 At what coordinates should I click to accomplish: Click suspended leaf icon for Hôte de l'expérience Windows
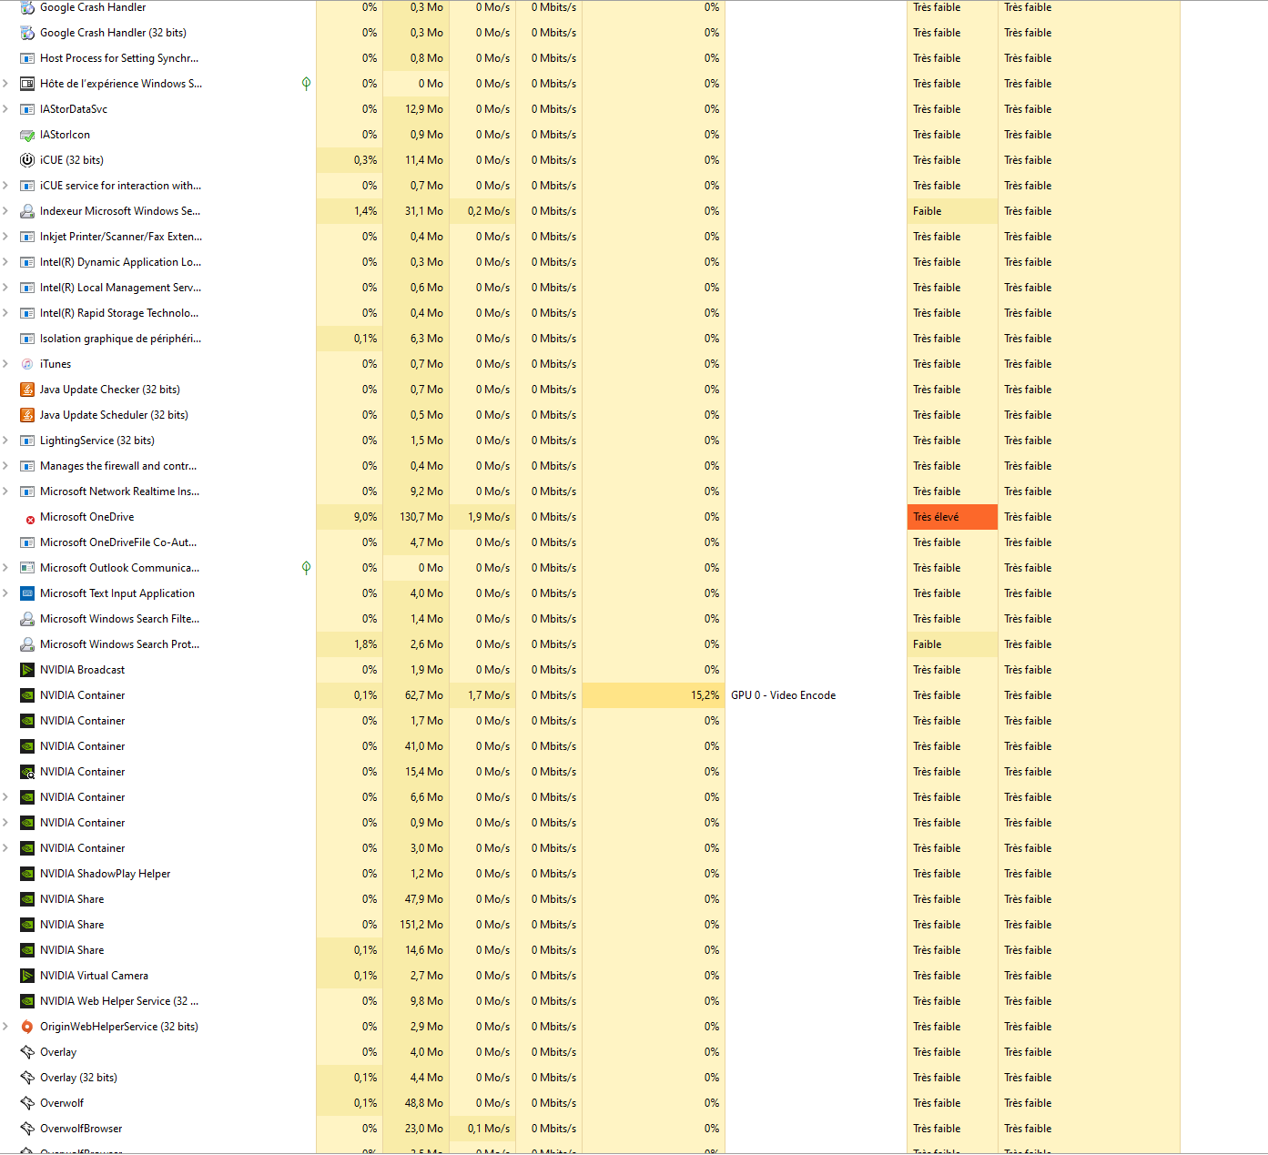(306, 84)
